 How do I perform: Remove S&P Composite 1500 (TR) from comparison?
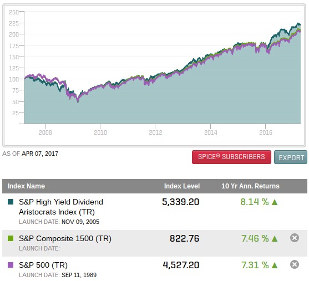point(295,238)
